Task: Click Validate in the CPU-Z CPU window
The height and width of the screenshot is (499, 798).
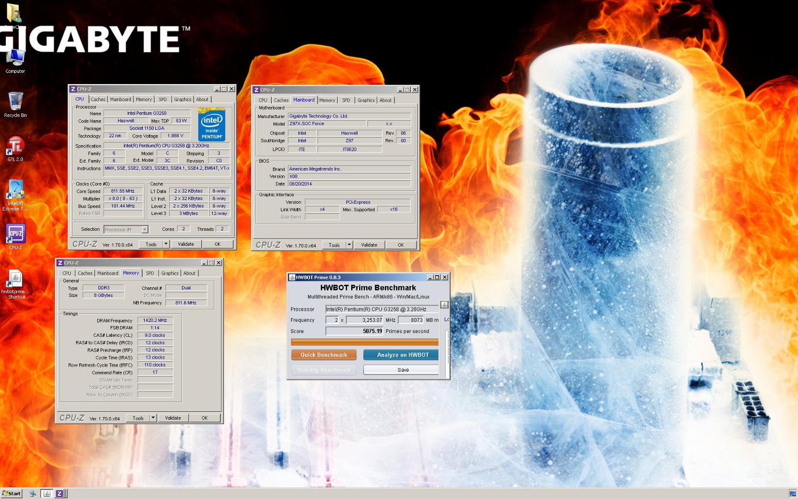Action: click(186, 244)
